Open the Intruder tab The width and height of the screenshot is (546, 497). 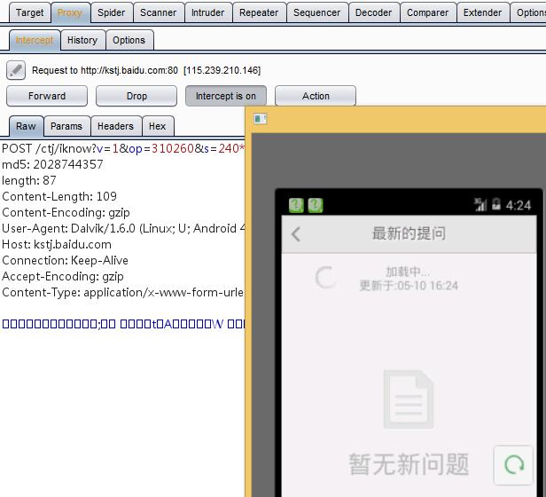click(x=208, y=12)
